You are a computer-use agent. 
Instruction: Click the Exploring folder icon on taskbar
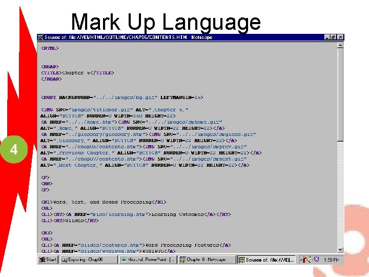64,260
